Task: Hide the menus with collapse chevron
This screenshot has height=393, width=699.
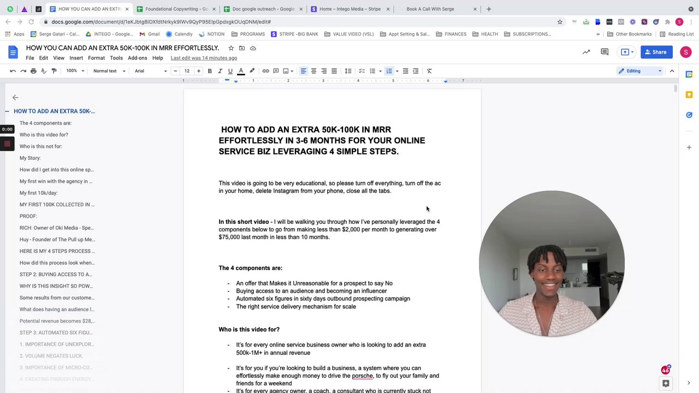Action: point(672,71)
